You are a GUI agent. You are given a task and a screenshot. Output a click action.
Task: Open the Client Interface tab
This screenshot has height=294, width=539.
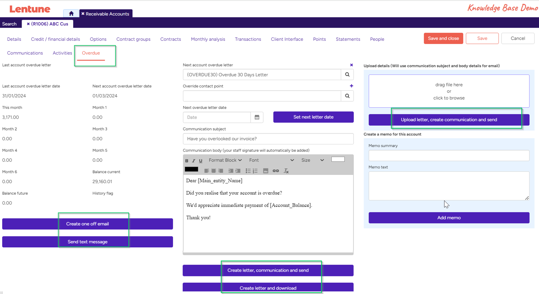[287, 39]
